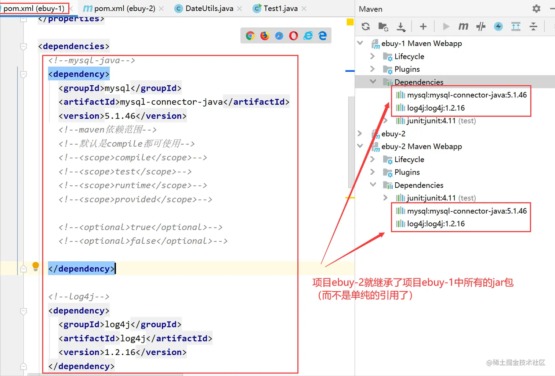Expand the ebuy-2 project node
555x376 pixels.
coord(360,133)
